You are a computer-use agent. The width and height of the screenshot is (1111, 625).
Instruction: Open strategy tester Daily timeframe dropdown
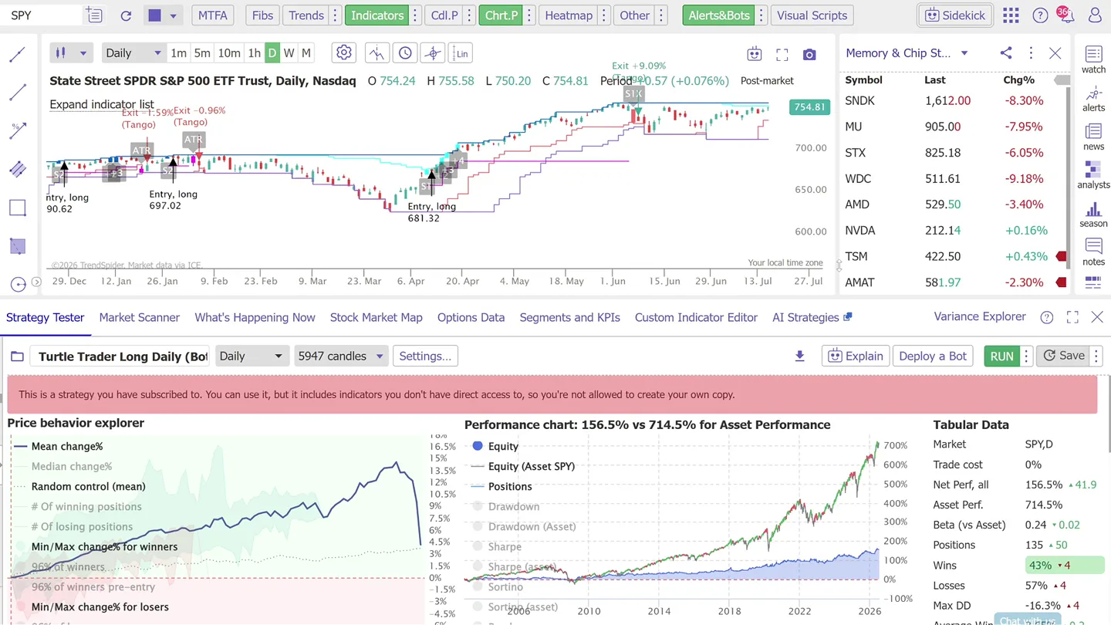pos(251,356)
